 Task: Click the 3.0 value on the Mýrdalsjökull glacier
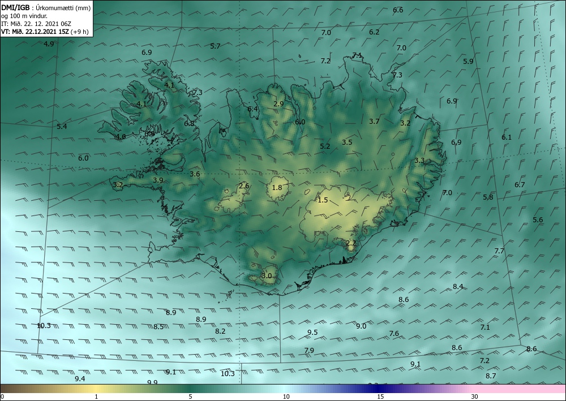click(x=267, y=276)
